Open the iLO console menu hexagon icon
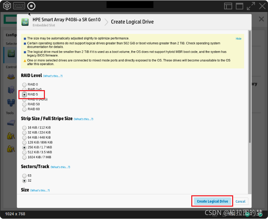 (7, 6)
